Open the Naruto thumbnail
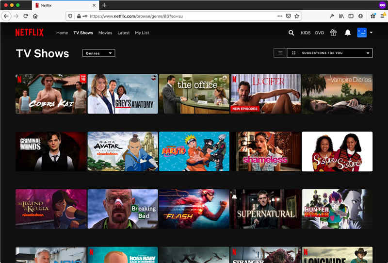The height and width of the screenshot is (263, 388). point(194,151)
